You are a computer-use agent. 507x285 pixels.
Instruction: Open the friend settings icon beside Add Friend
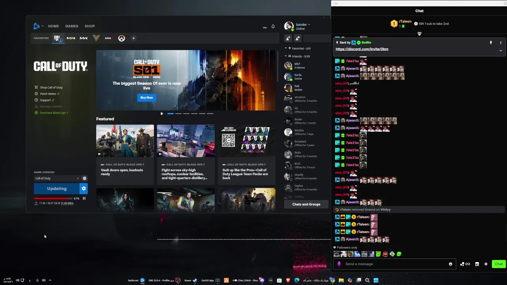pos(297,38)
